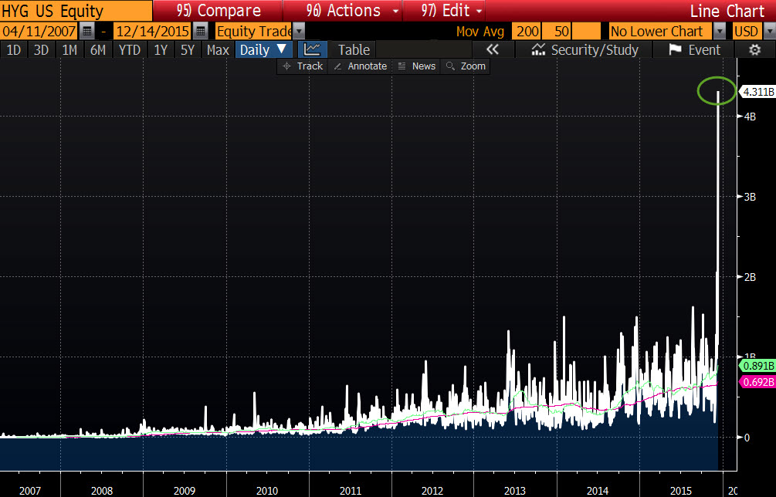Switch range to YTD
Screen dimensions: 776x497
tap(130, 49)
